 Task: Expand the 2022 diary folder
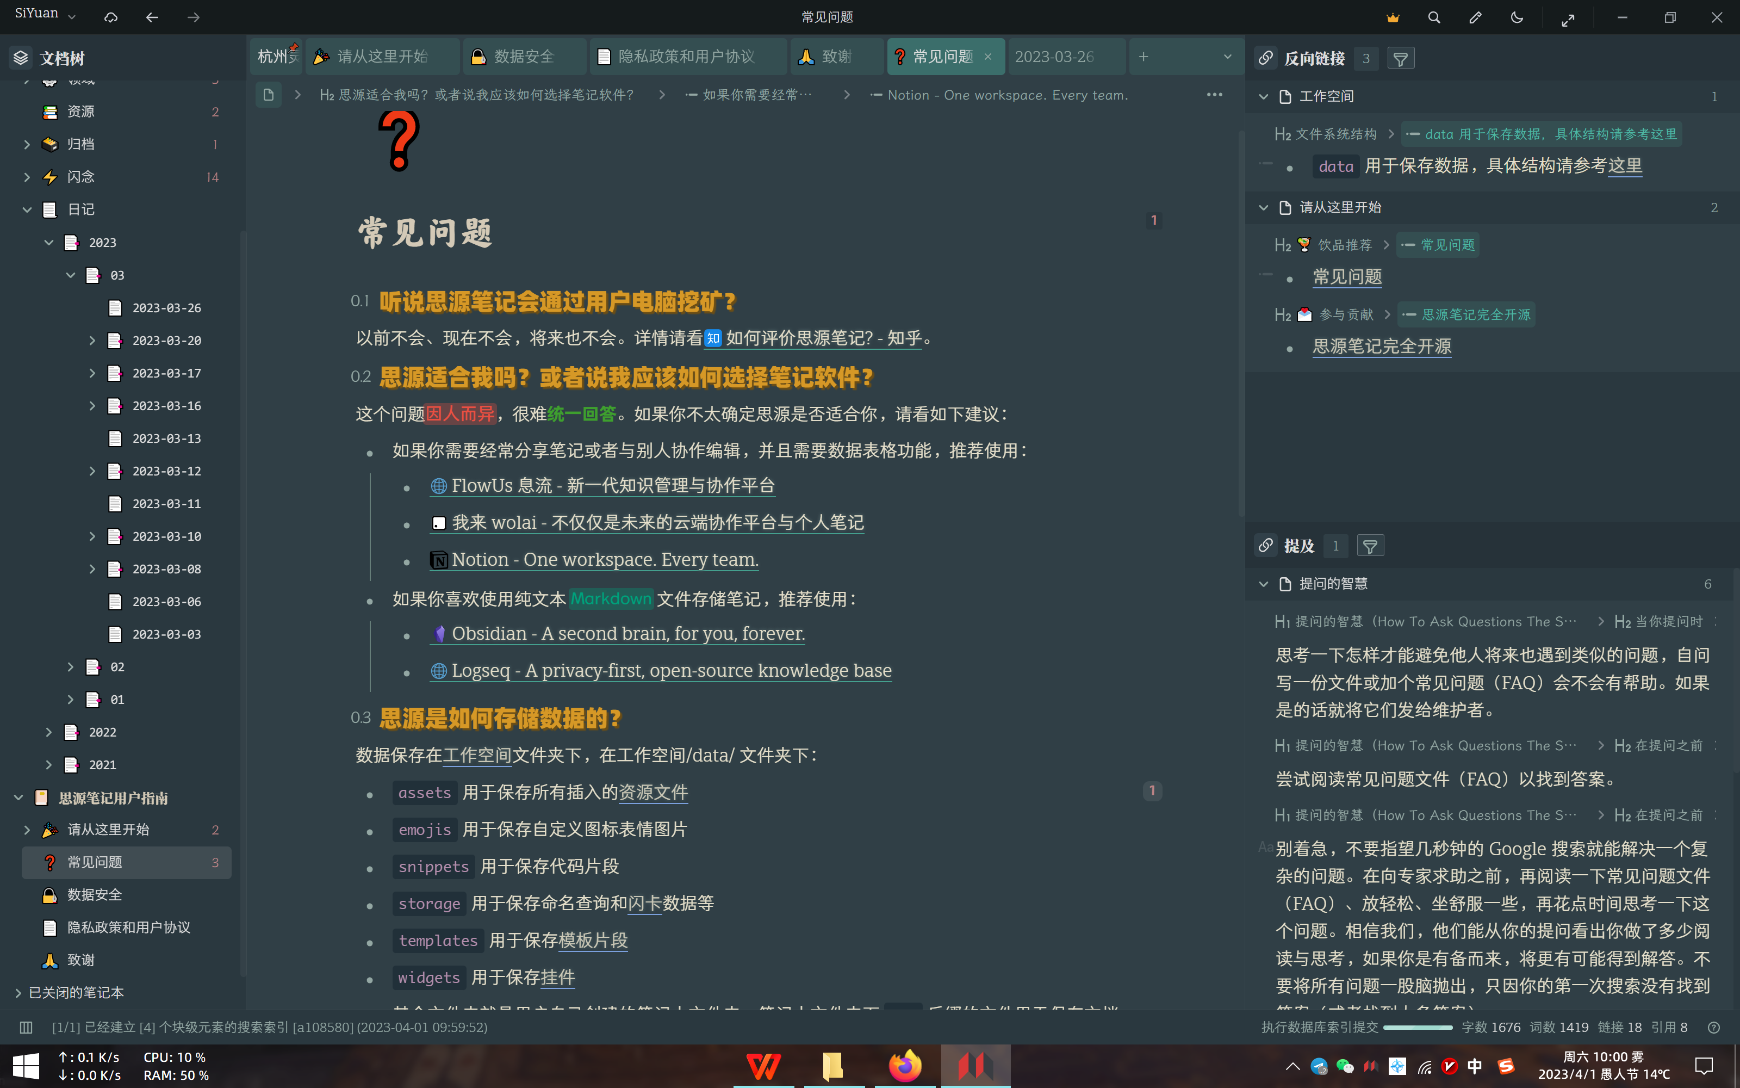pos(49,732)
